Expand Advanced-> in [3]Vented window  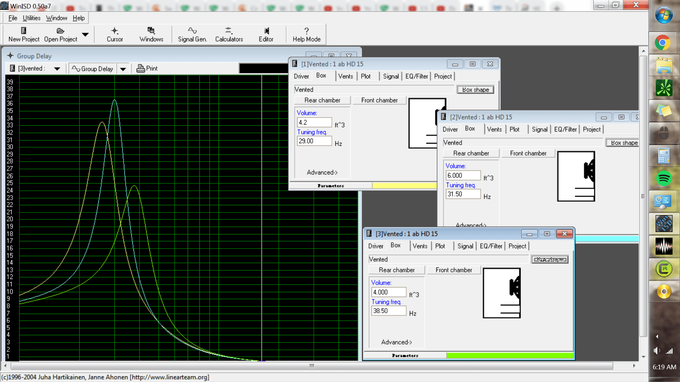396,342
